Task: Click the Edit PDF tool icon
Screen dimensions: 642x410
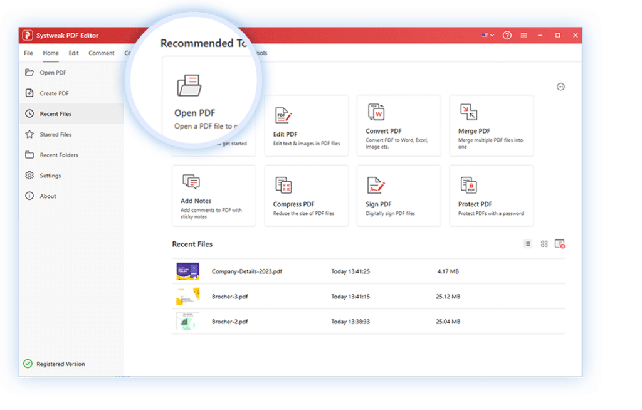Action: [283, 115]
